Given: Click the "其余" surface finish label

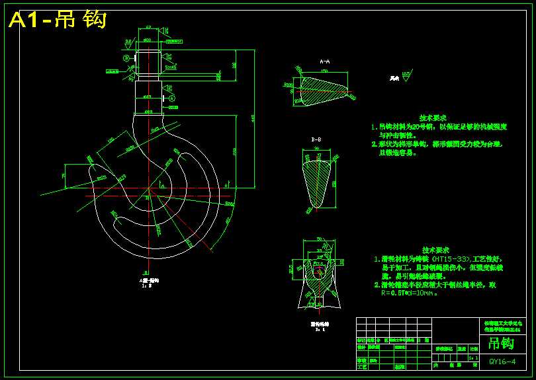Looking at the screenshot, I should pos(394,79).
